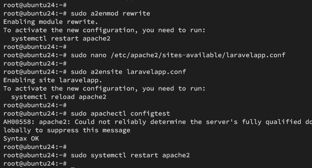Click the empty prompt above 'sudo a2enmod'
The height and width of the screenshot is (168, 312).
35,5
